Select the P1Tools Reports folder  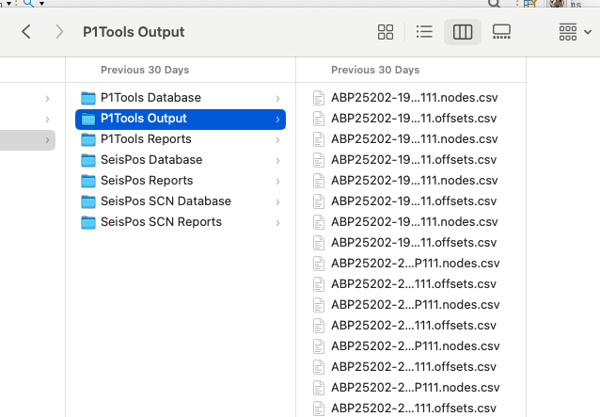(x=146, y=139)
